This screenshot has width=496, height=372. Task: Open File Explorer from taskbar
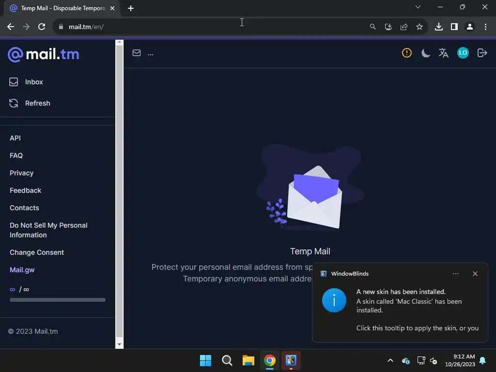point(248,360)
